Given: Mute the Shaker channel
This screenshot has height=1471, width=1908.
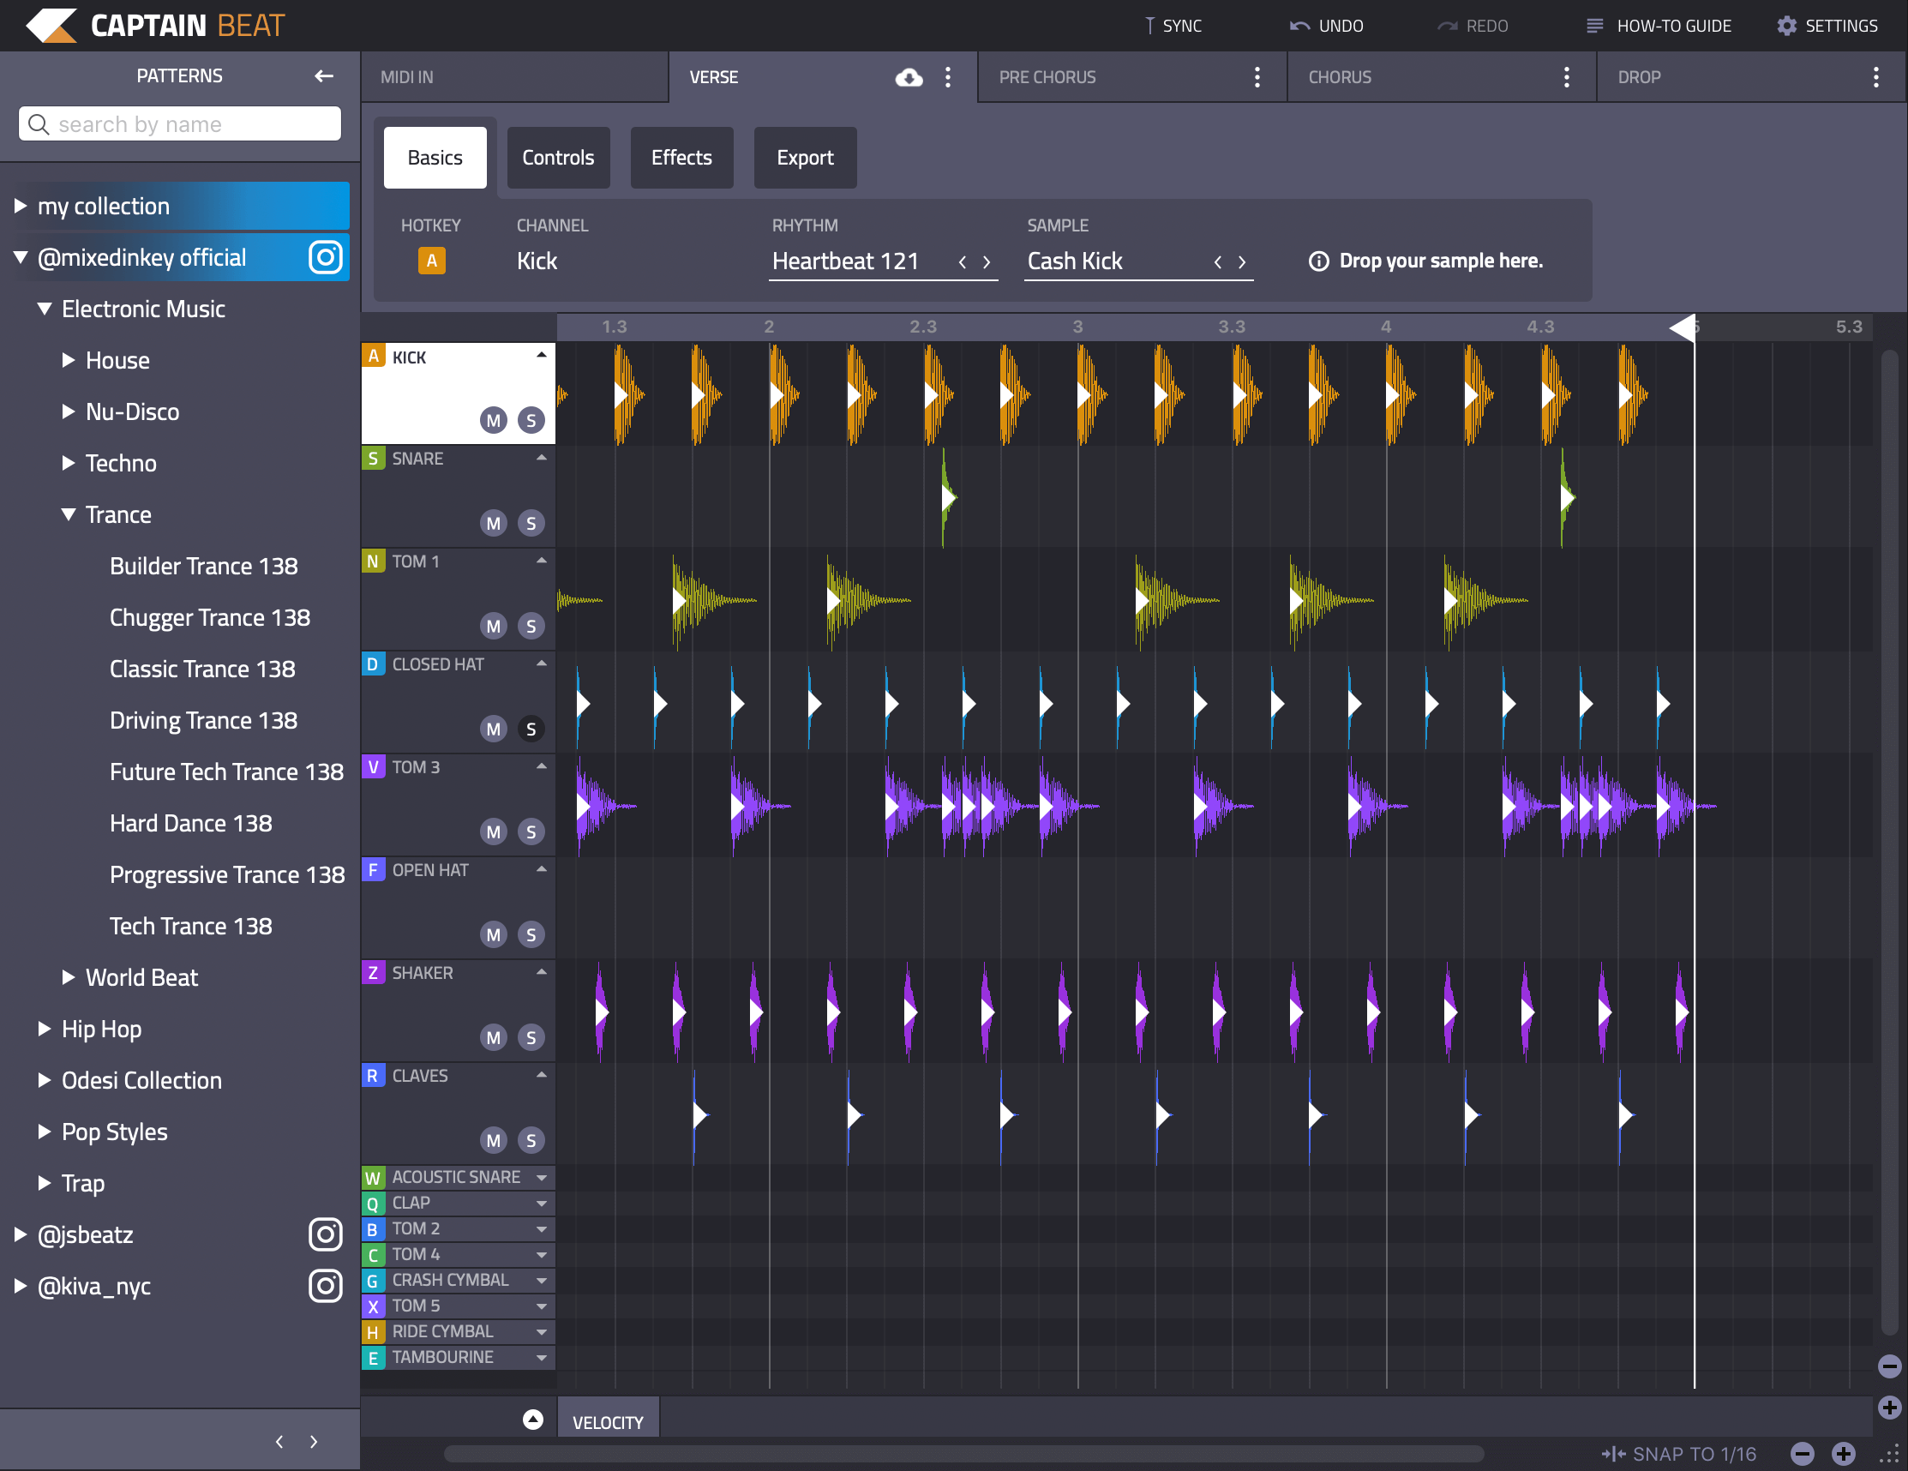Looking at the screenshot, I should 494,1038.
